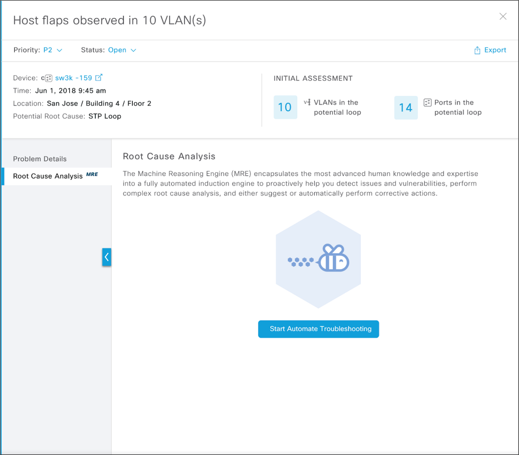
Task: Open the Status Open dropdown
Action: point(122,50)
